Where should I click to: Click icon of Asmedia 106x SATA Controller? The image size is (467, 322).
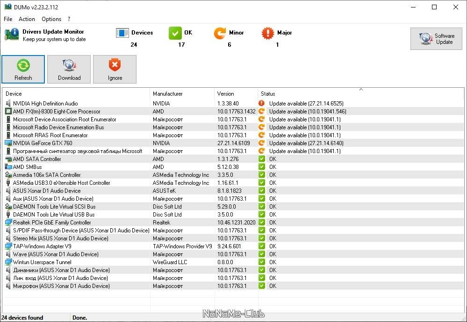pyautogui.click(x=8, y=175)
